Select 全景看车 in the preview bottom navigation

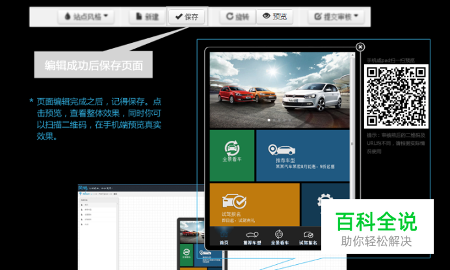coord(280,238)
